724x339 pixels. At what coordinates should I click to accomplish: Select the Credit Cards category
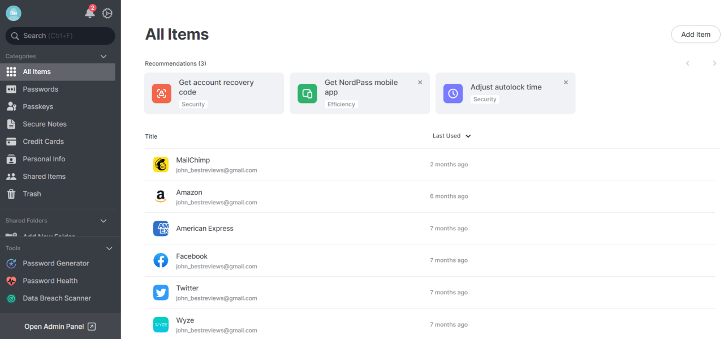click(x=43, y=141)
